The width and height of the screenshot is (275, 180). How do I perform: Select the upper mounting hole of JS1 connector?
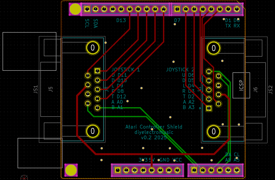pyautogui.click(x=93, y=48)
